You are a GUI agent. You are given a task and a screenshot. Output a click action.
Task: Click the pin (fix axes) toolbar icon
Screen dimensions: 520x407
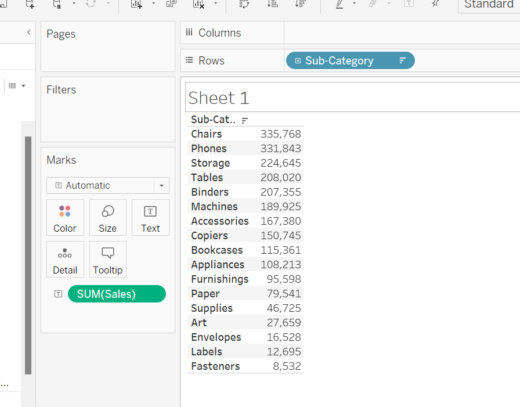point(435,4)
